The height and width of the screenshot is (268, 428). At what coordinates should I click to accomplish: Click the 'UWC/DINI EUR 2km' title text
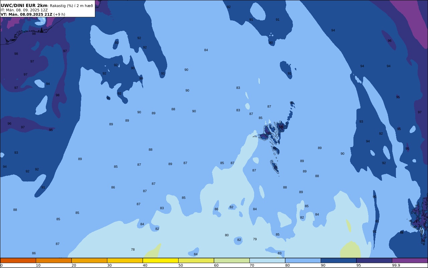point(24,5)
